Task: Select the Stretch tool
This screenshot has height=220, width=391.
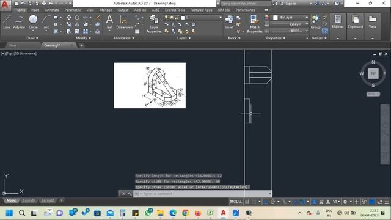Action: 69,31
